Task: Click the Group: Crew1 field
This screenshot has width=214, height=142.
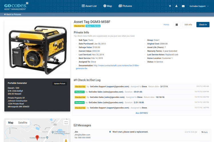Action: click(x=153, y=40)
